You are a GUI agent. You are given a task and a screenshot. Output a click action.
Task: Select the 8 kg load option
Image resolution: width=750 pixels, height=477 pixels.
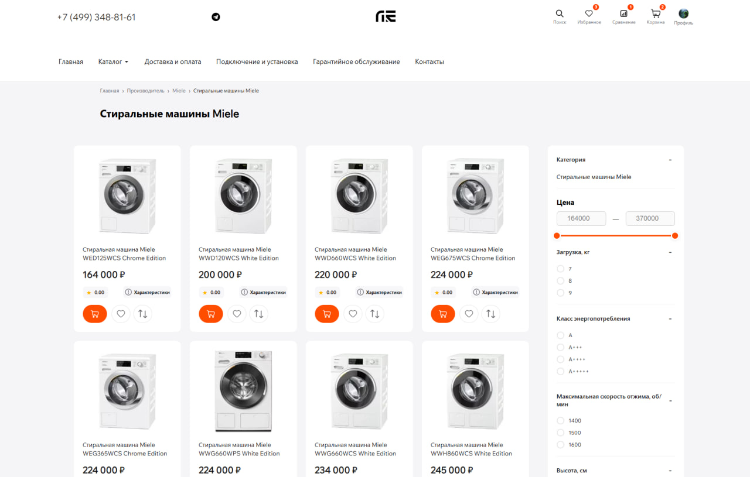click(x=561, y=281)
